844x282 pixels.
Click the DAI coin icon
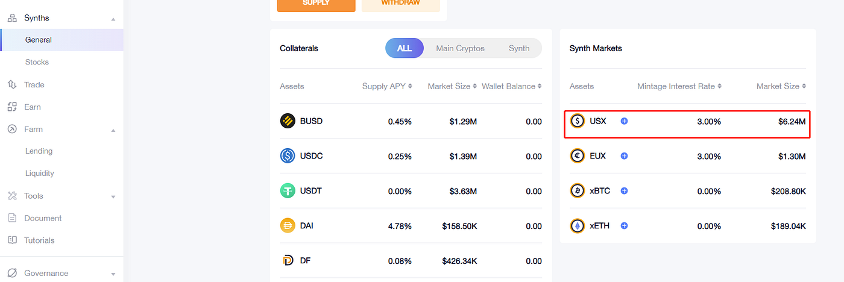click(x=288, y=226)
